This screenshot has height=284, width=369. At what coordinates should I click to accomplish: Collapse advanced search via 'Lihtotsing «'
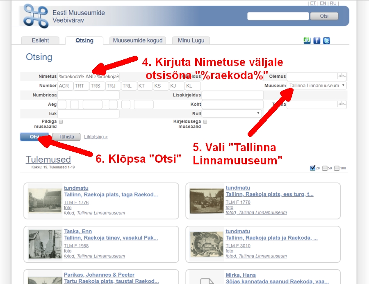coord(96,137)
